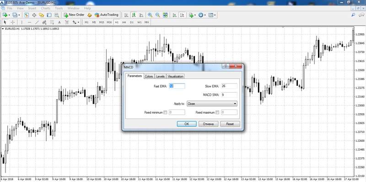Switch chart to Line Chart icon
This screenshot has width=366, height=182.
(141, 15)
